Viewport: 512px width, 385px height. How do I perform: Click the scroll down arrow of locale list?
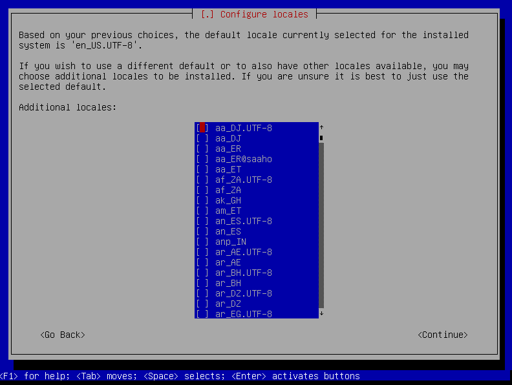tap(321, 314)
